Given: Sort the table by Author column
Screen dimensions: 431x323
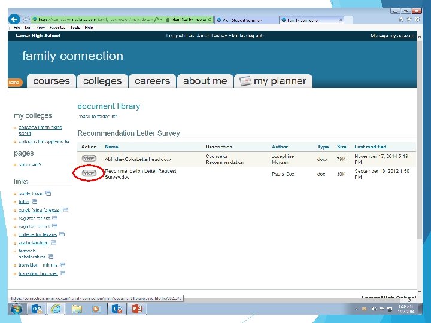Looking at the screenshot, I should pos(280,147).
